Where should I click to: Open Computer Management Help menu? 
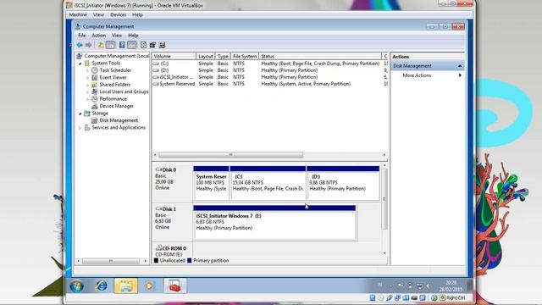pos(133,36)
